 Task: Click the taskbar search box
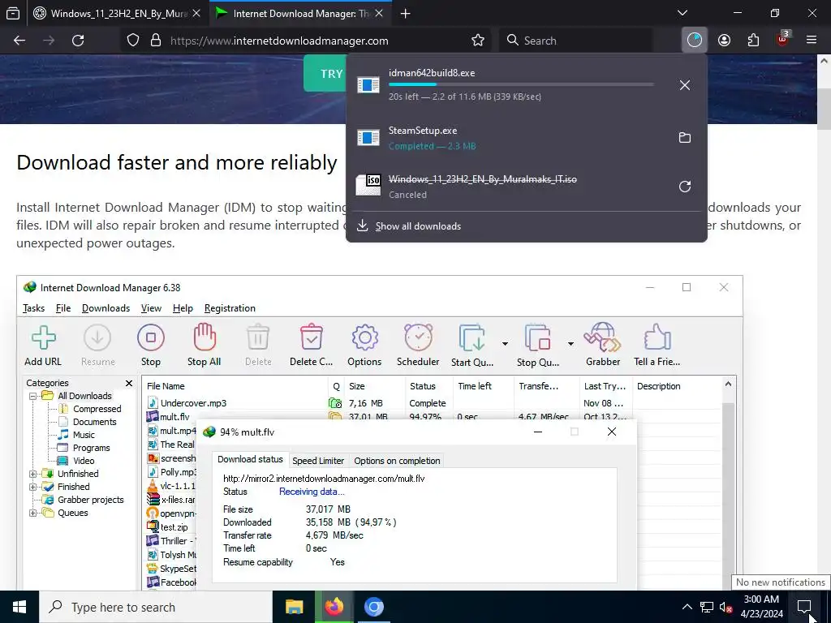pos(157,607)
